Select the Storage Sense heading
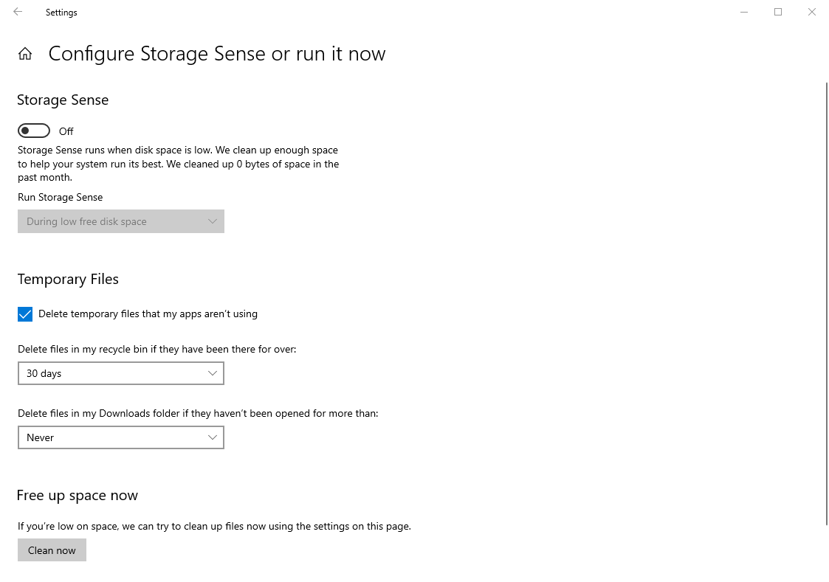The image size is (829, 582). tap(63, 100)
